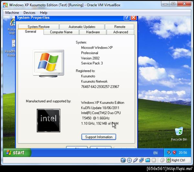Click the Support Information button

click(x=99, y=137)
